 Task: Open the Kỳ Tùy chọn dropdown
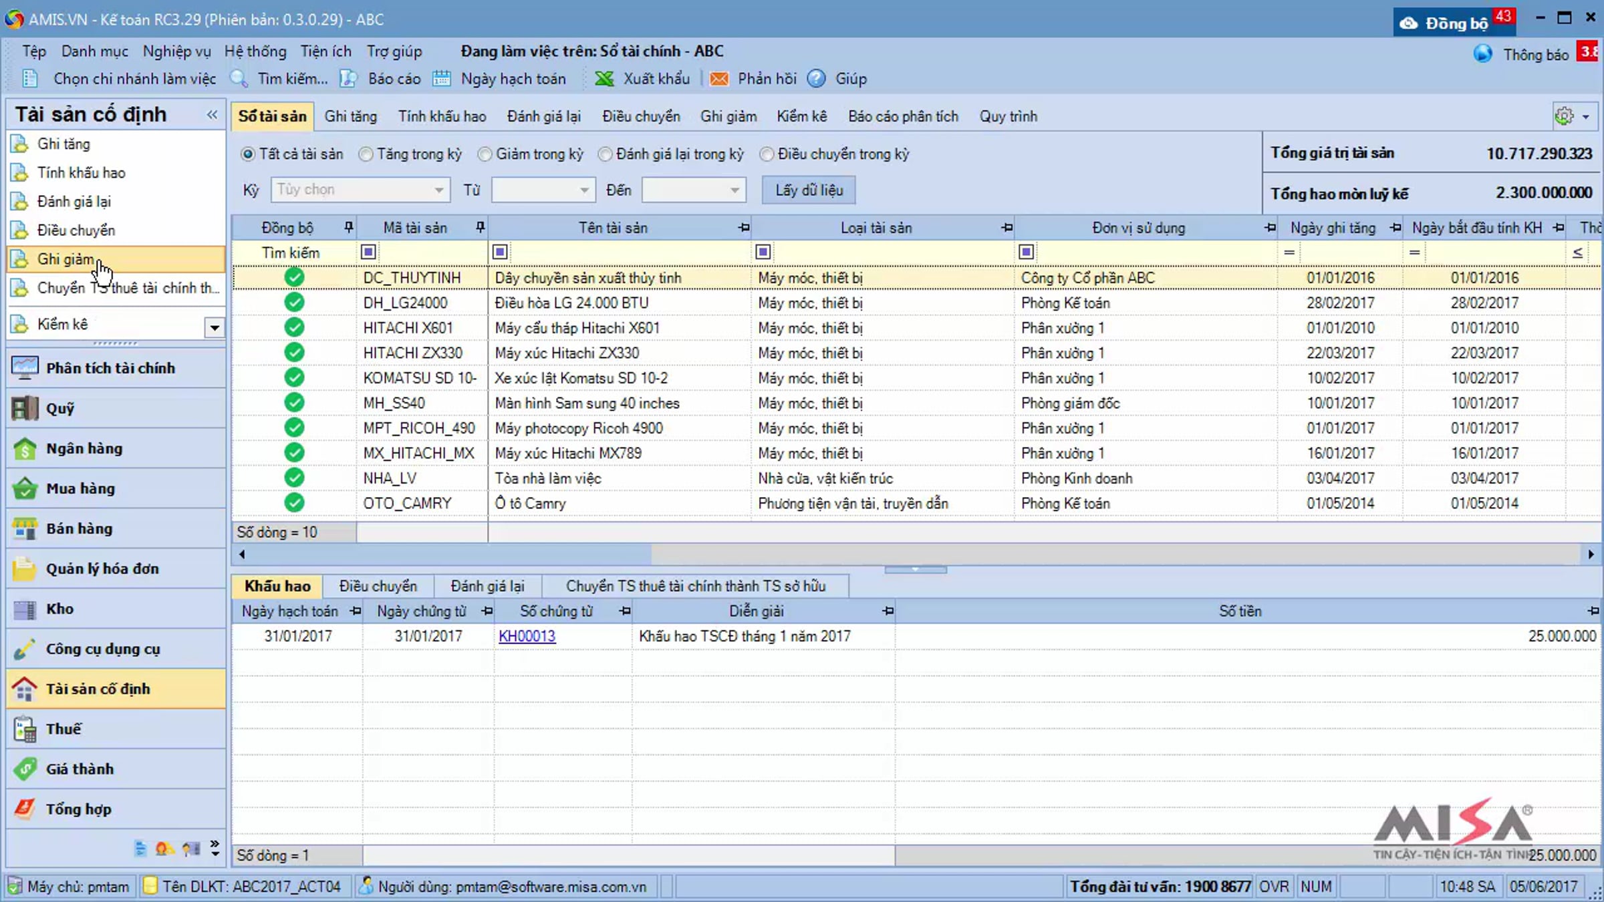tap(438, 190)
